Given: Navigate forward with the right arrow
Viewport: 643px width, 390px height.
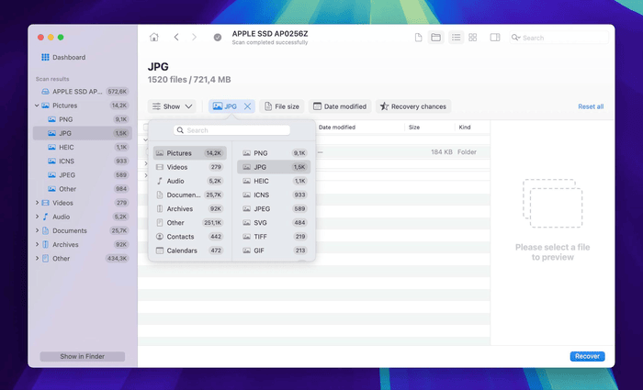Looking at the screenshot, I should click(194, 38).
